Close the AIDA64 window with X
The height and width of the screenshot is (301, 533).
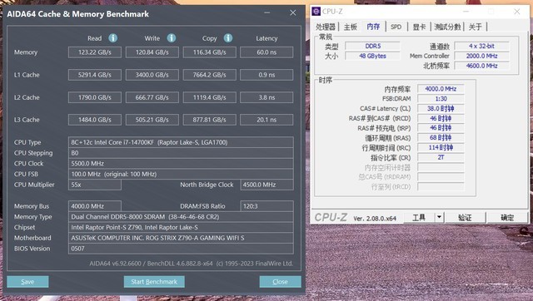(x=292, y=13)
